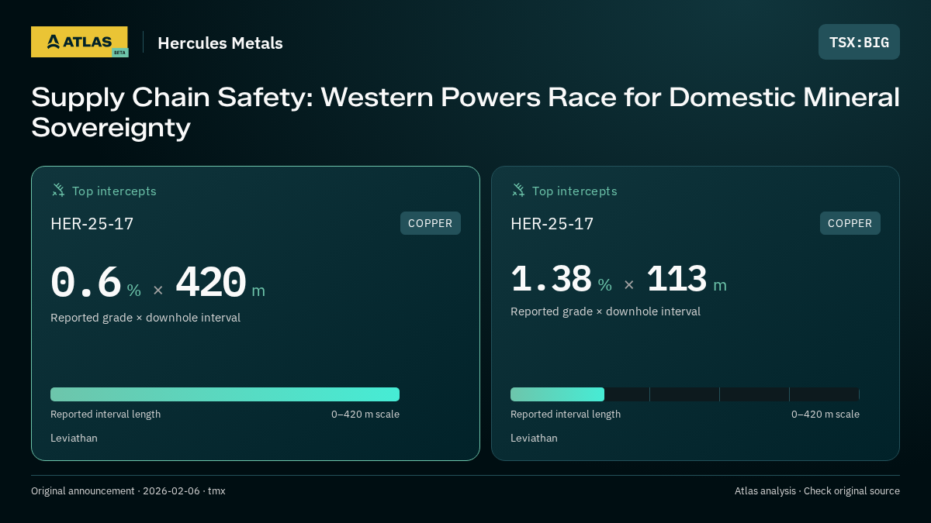Click the 0.6 grade value
The image size is (931, 523).
(86, 283)
